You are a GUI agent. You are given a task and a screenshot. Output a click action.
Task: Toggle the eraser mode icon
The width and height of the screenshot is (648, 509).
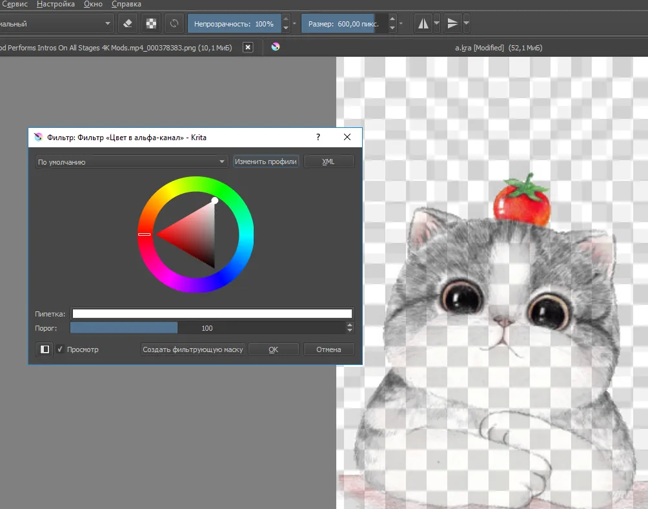point(128,23)
